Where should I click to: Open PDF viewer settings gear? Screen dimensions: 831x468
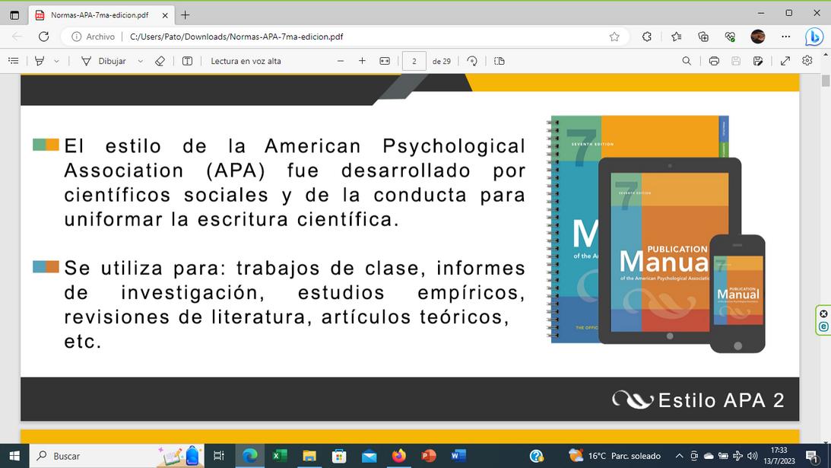pos(807,60)
